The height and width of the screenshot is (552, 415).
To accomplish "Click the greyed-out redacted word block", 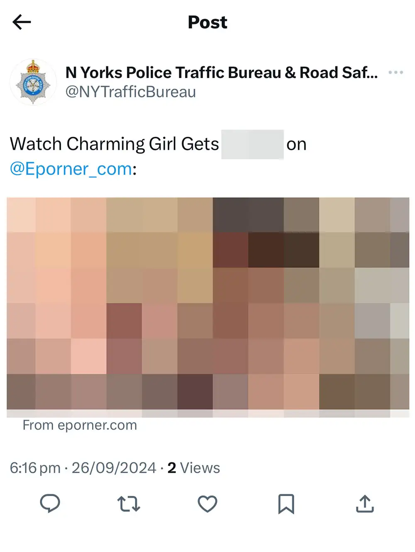I will 252,144.
